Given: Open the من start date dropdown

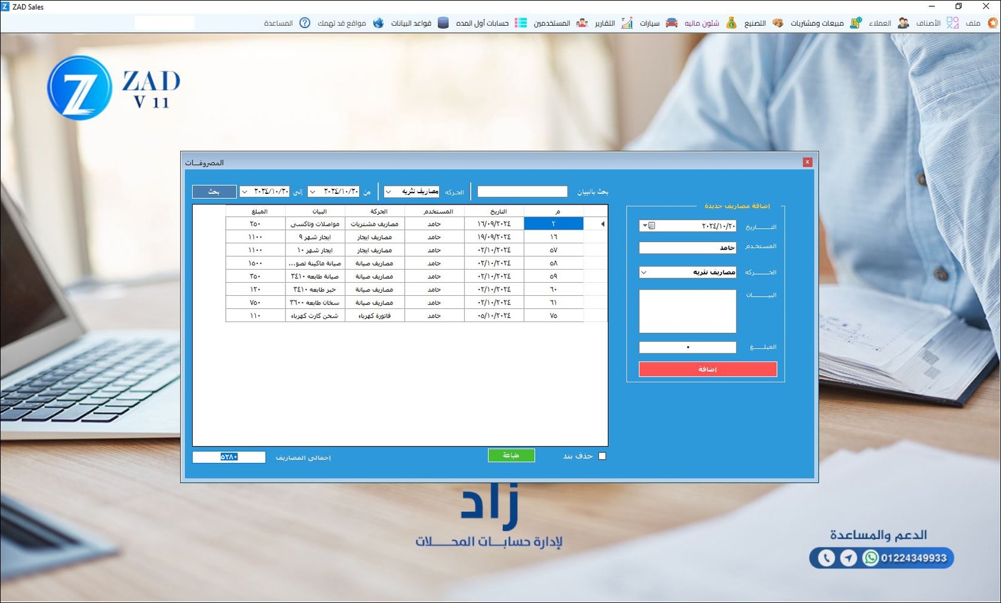Looking at the screenshot, I should click(313, 191).
